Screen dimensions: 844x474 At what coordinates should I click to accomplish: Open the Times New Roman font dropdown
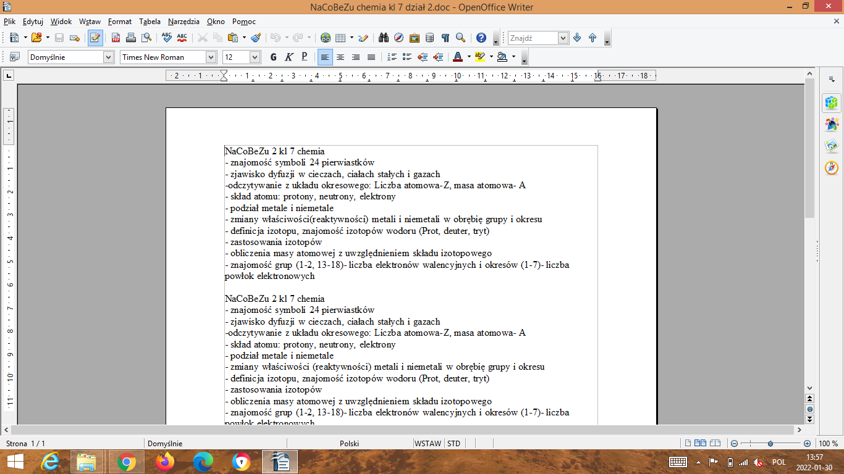[211, 57]
